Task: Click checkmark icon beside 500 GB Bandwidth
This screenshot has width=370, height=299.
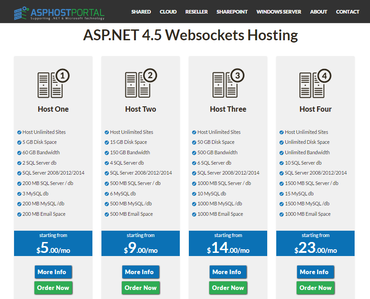Action: tap(194, 153)
